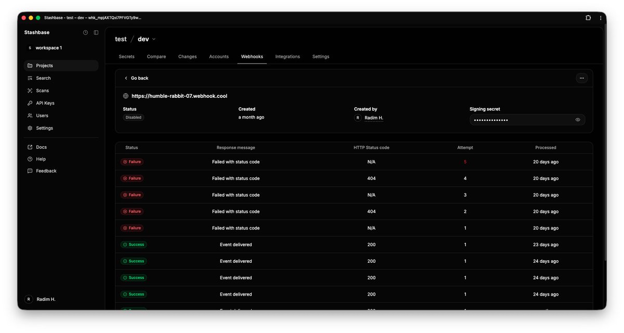The height and width of the screenshot is (333, 624).
Task: Switch to the Accounts tab
Action: (219, 56)
